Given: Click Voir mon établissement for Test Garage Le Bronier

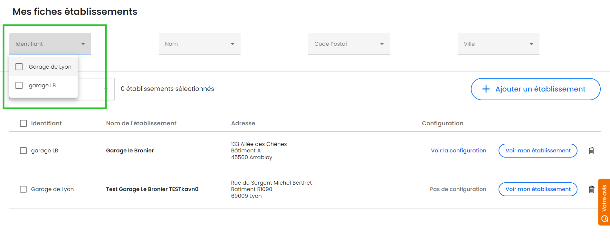Looking at the screenshot, I should click(538, 189).
